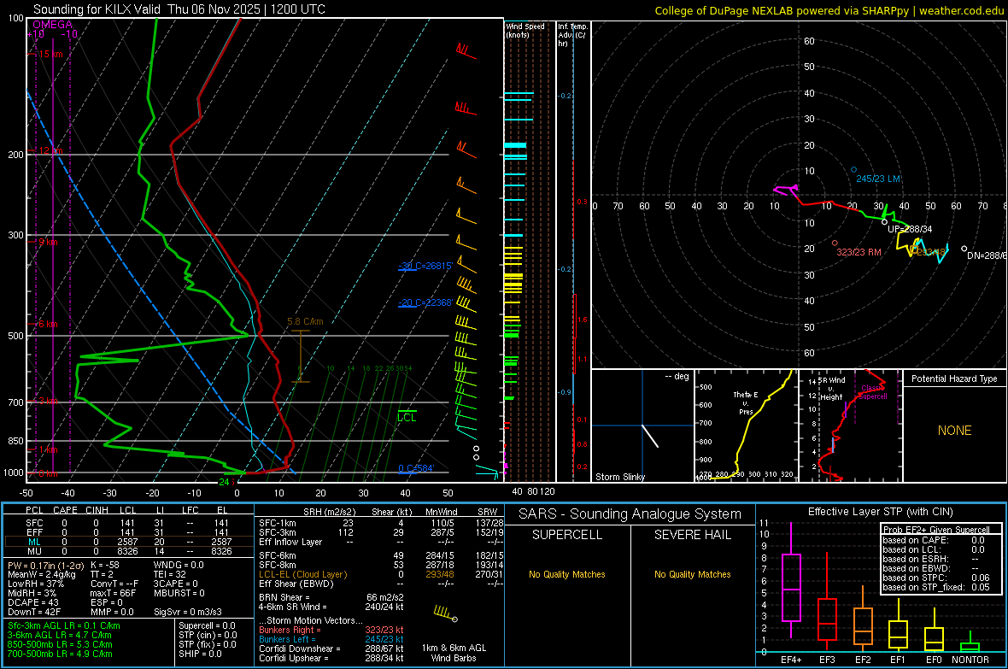
Task: Click the Potential Hazard Type heading
Action: point(955,379)
